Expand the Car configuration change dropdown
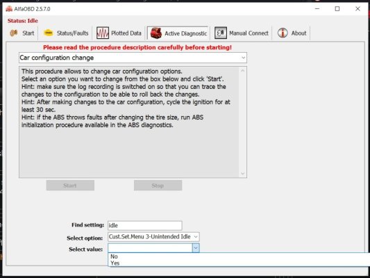 coord(243,58)
